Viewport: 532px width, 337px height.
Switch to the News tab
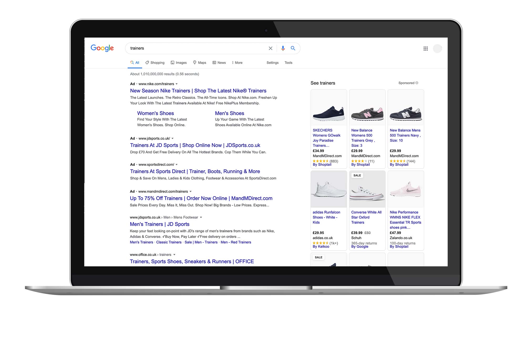coord(219,63)
